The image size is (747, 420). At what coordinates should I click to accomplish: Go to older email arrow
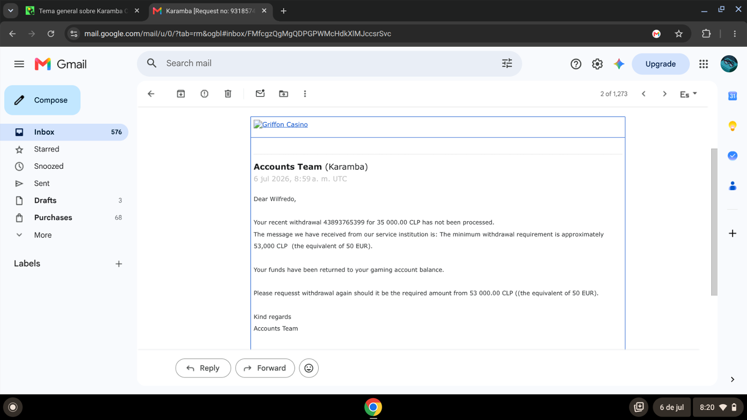tap(664, 94)
